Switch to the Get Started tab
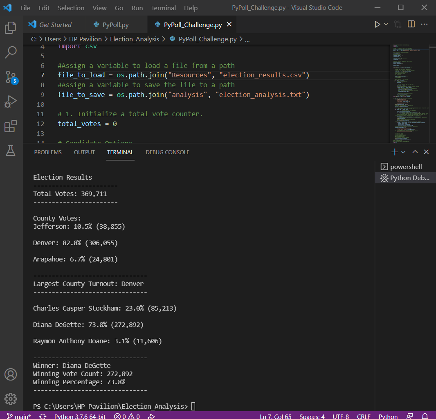 pos(55,25)
